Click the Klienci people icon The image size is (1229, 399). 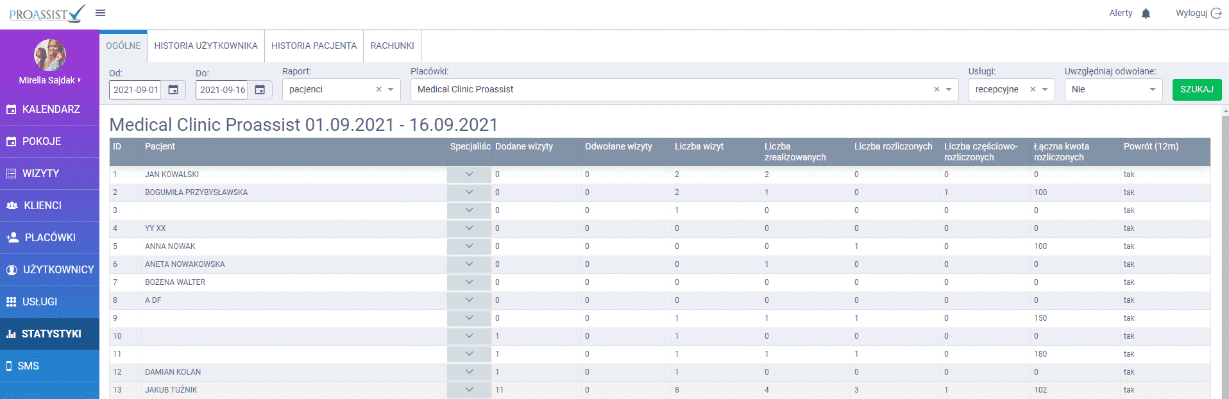point(12,205)
